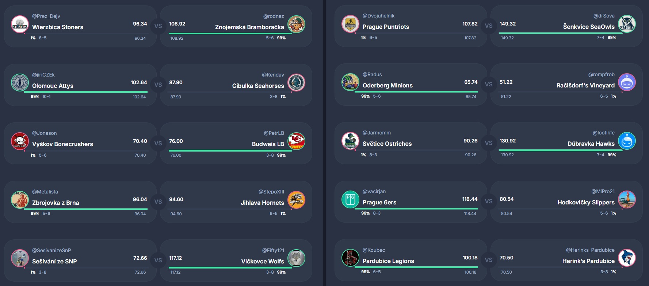The image size is (649, 286).
Task: Click the Znojemská Bramboračka team avatar
Action: coord(296,24)
